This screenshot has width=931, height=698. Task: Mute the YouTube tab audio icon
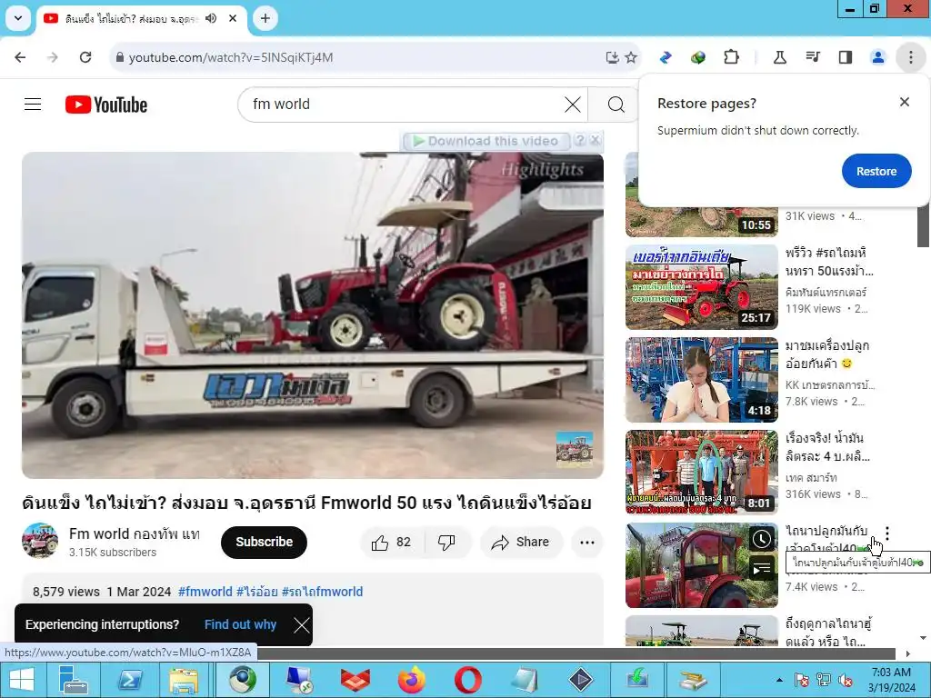point(211,18)
